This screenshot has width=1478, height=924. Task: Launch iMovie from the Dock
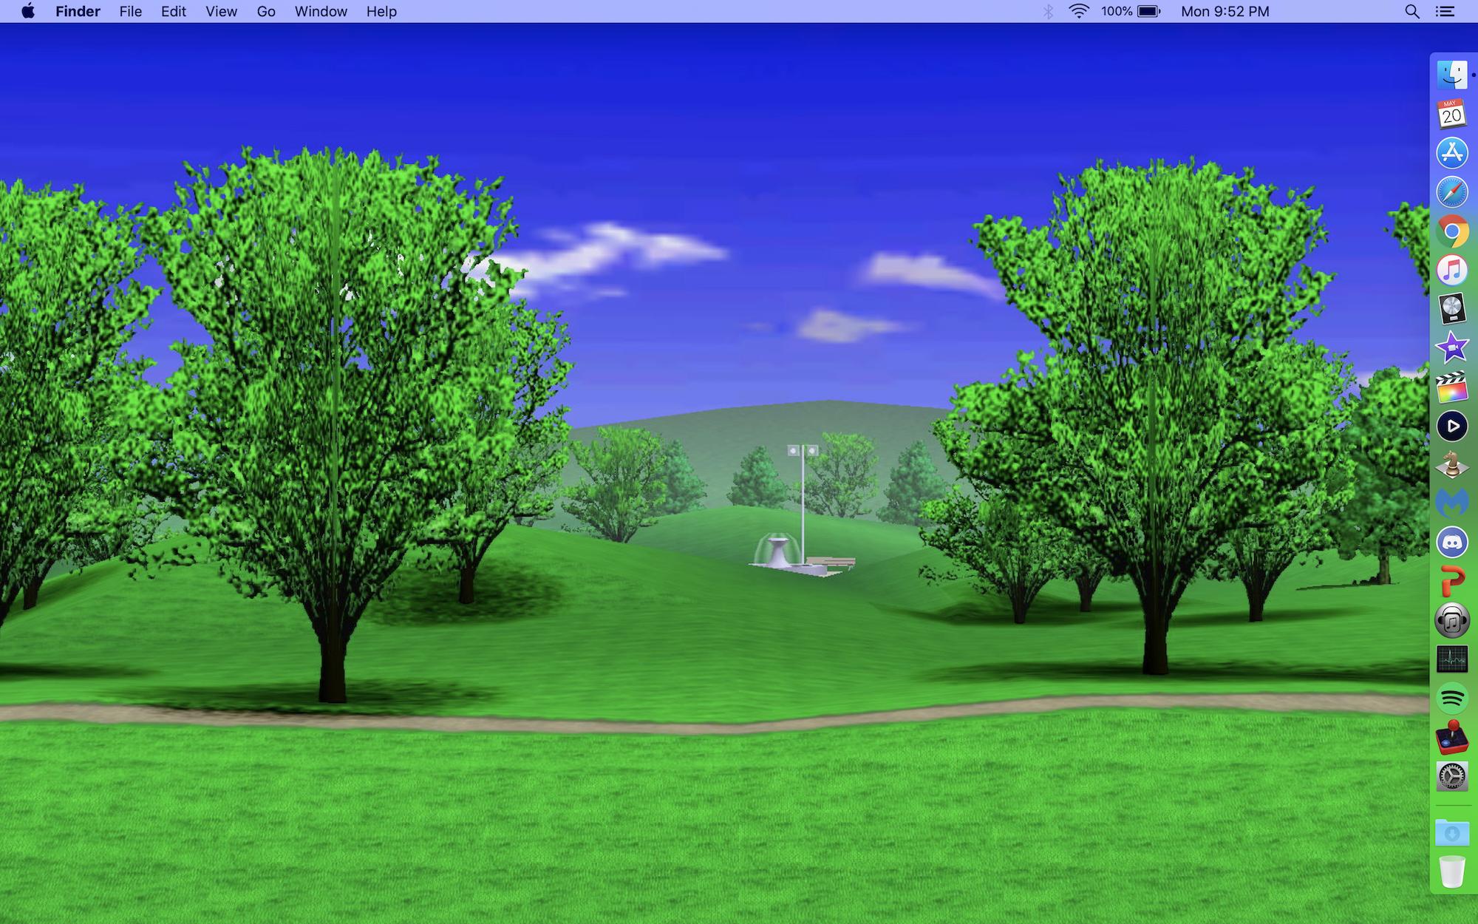1451,348
